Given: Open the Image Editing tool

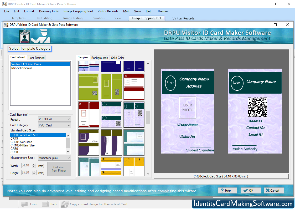Looking at the screenshot, I should [x=73, y=18].
